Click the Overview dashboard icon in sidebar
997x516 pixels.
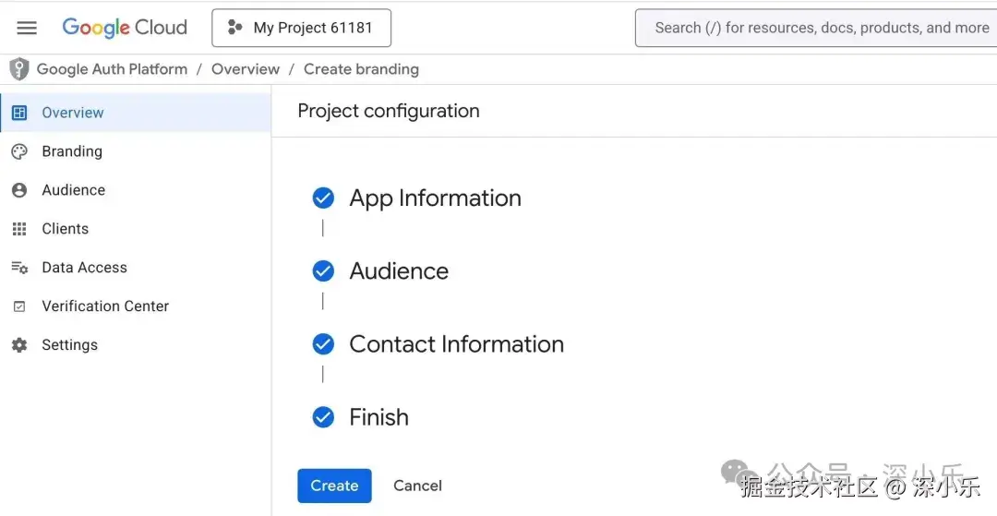(19, 113)
